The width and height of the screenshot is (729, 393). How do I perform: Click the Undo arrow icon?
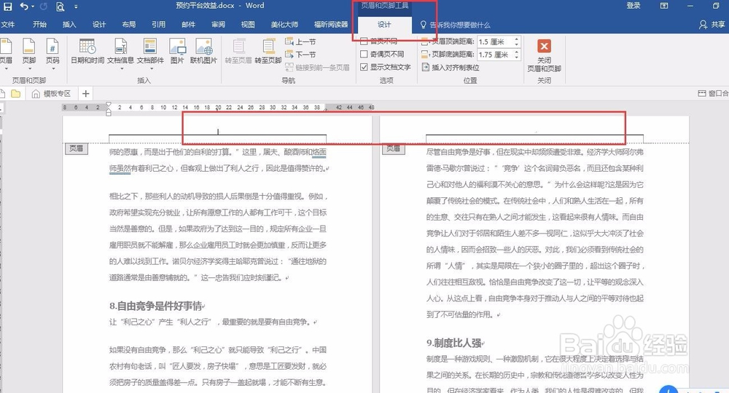(23, 7)
